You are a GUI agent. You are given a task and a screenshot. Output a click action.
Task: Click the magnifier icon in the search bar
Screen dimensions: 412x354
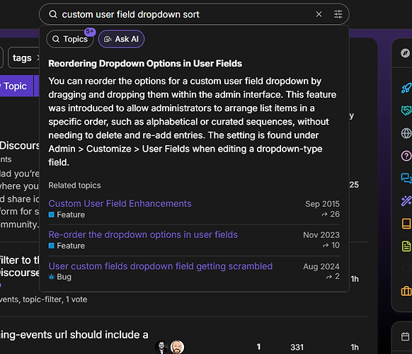pyautogui.click(x=53, y=14)
